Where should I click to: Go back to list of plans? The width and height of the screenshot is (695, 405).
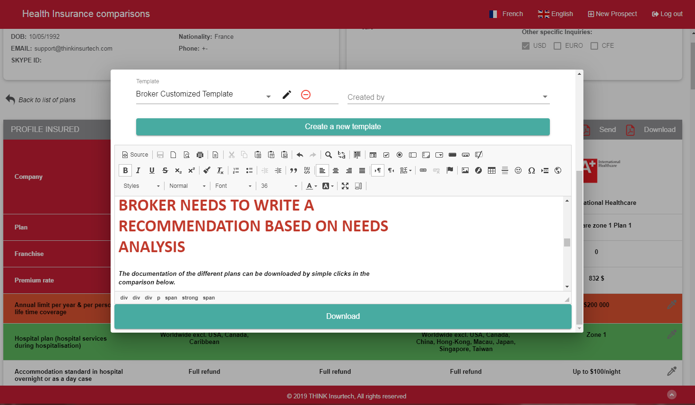(41, 100)
